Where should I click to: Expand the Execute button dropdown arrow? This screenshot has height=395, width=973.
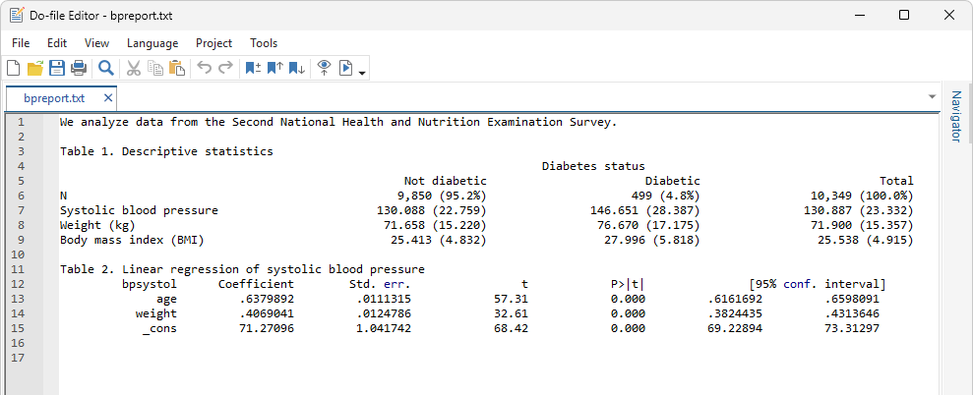(363, 72)
